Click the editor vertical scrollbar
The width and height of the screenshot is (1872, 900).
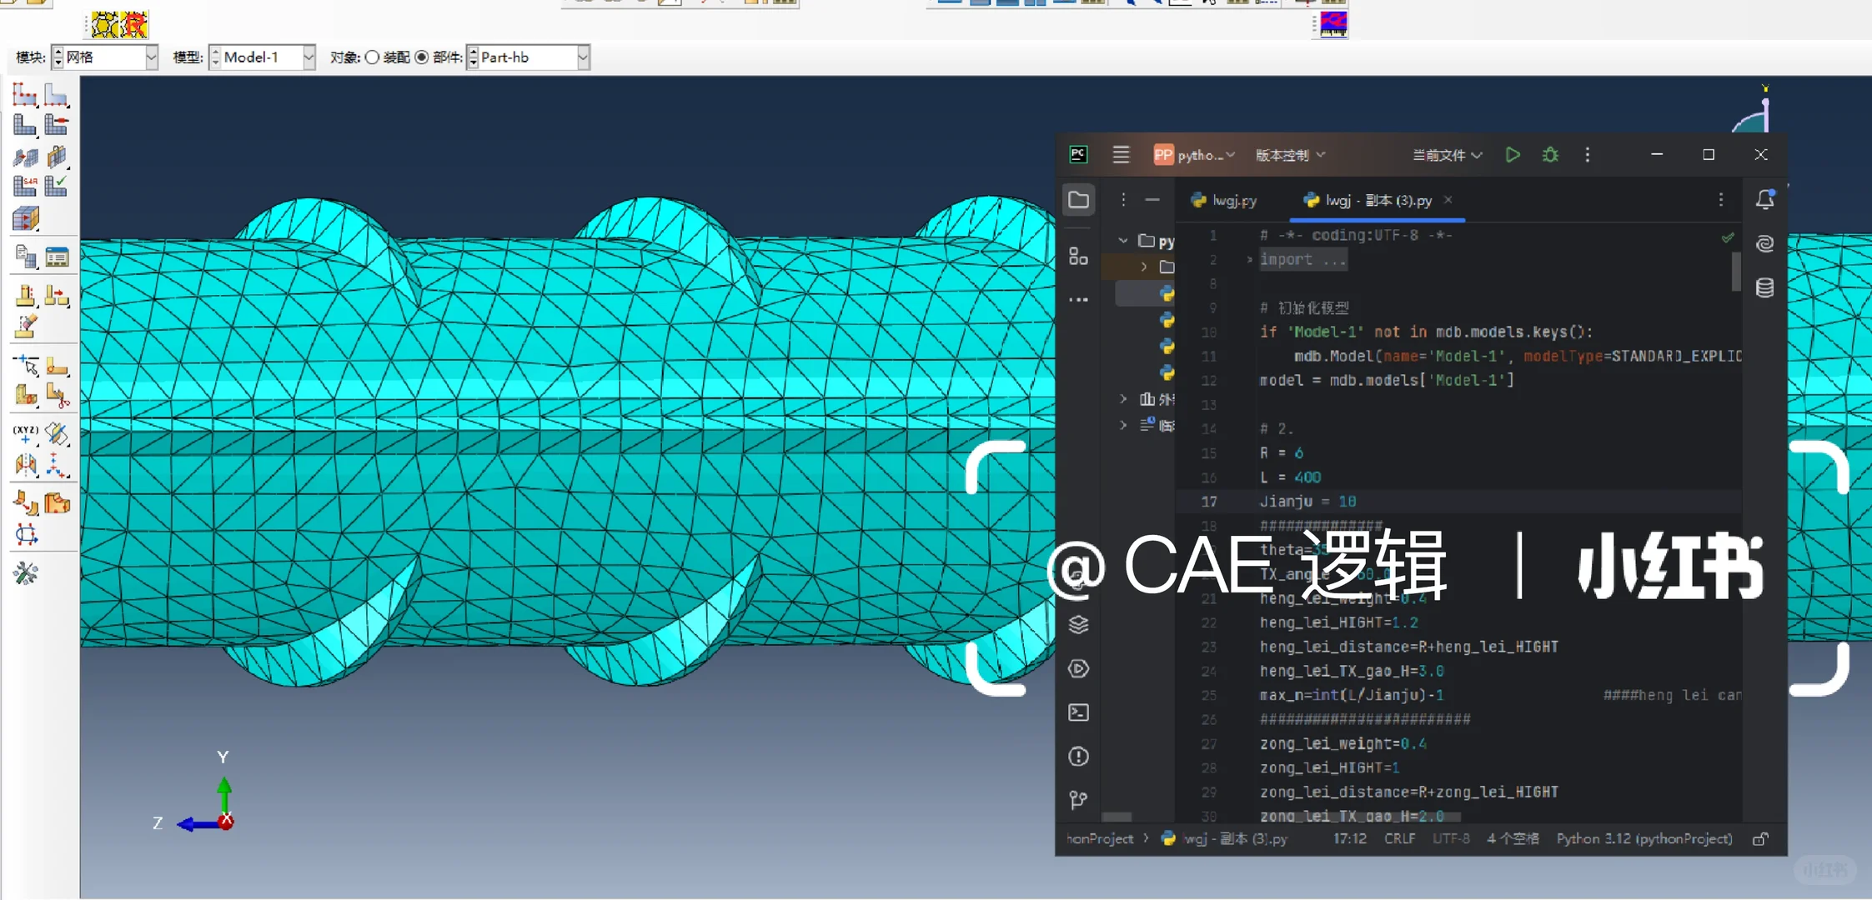pos(1736,272)
